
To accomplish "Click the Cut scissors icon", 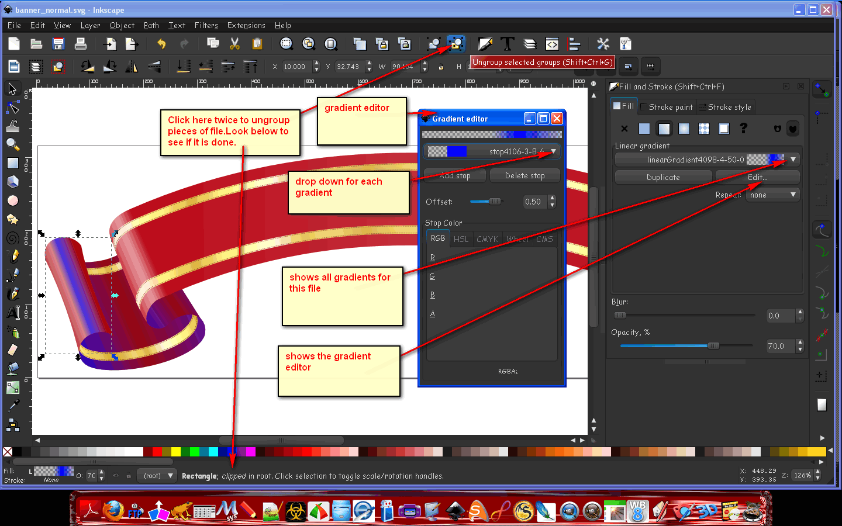I will [x=234, y=44].
